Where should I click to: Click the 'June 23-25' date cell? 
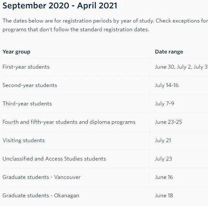tap(168, 122)
